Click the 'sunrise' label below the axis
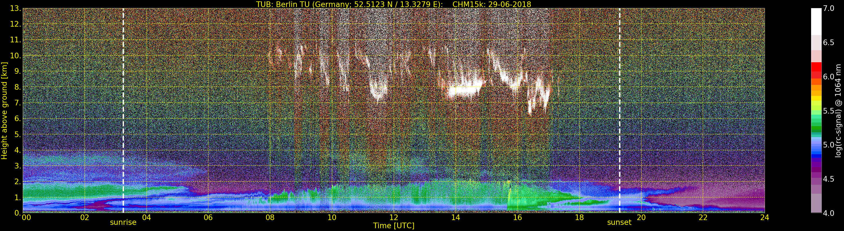The image size is (844, 231). click(123, 223)
